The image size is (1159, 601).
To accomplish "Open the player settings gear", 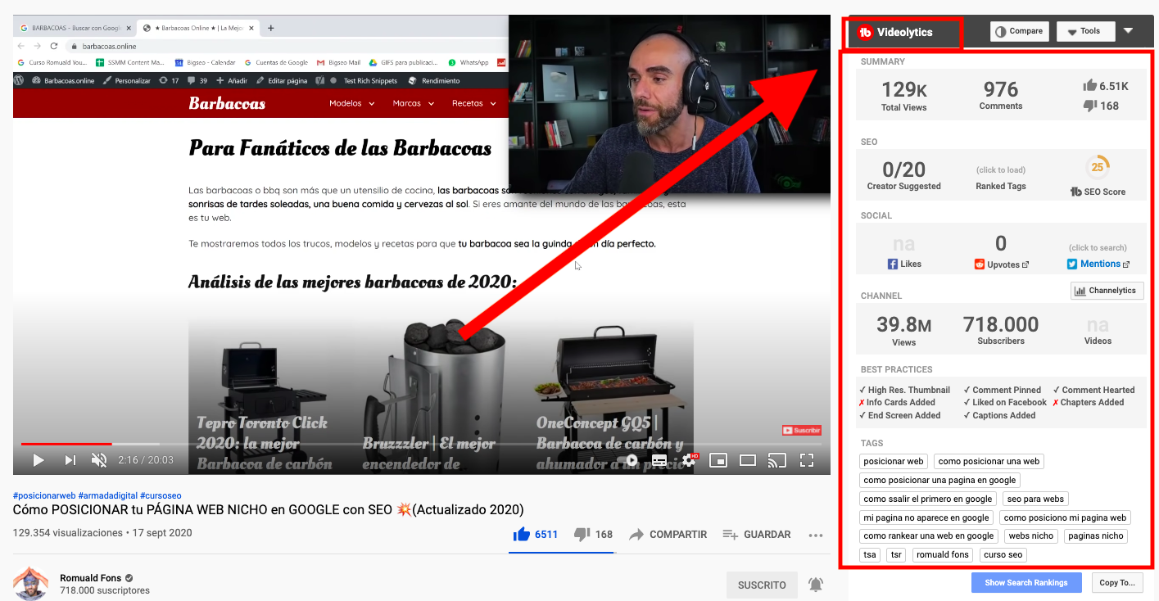I will pyautogui.click(x=689, y=460).
